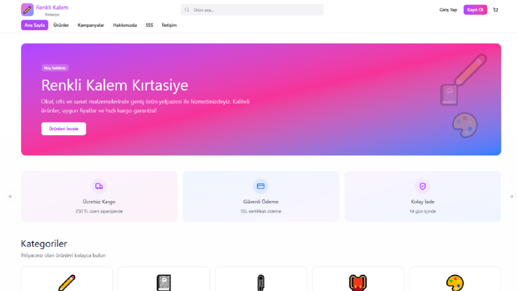Click the Ürünleri İncele button

(64, 129)
